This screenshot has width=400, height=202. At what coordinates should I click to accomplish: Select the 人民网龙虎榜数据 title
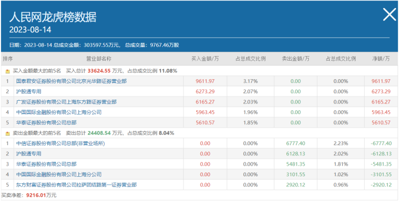[53, 17]
